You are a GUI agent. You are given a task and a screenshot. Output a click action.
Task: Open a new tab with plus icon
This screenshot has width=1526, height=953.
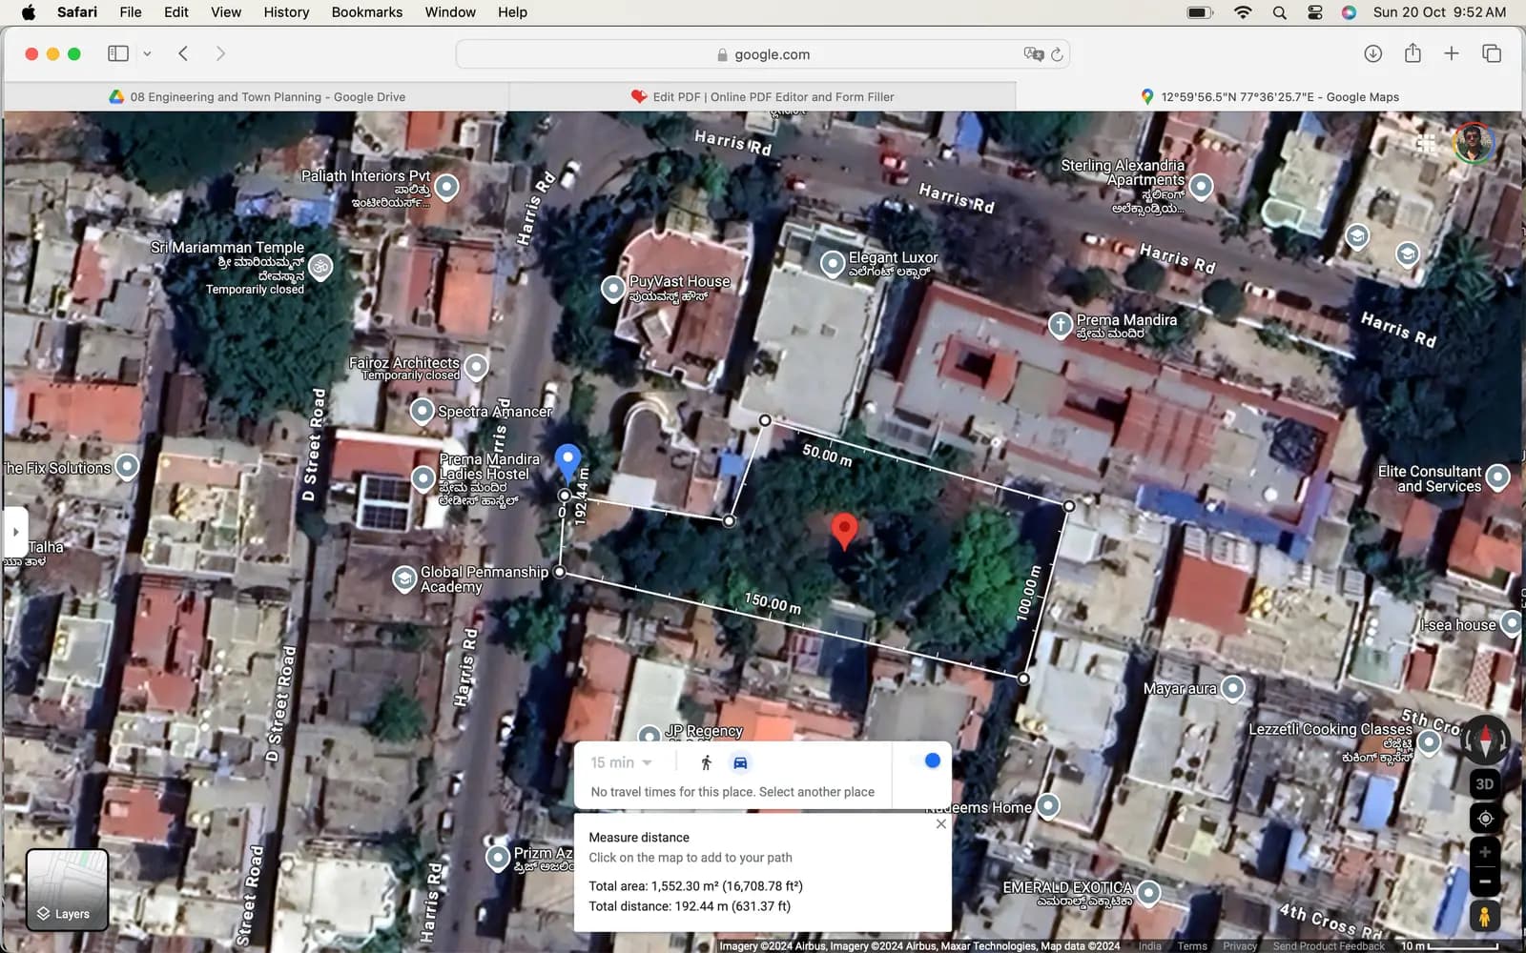1451,53
